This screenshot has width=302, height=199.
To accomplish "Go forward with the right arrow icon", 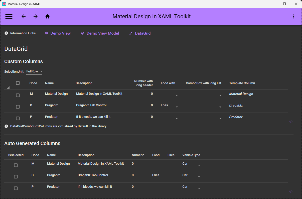I will coord(36,17).
